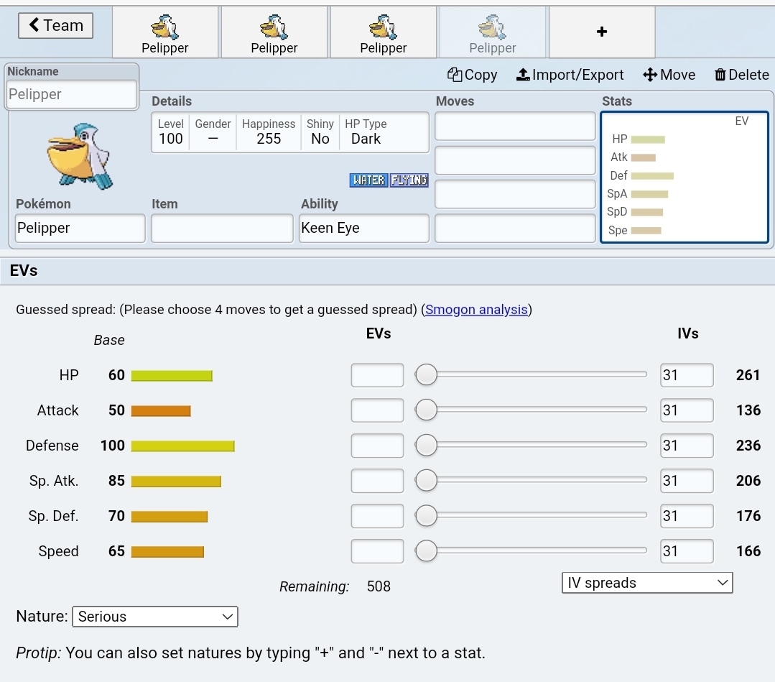775x682 pixels.
Task: Open Import/Export for this set
Action: [x=570, y=75]
